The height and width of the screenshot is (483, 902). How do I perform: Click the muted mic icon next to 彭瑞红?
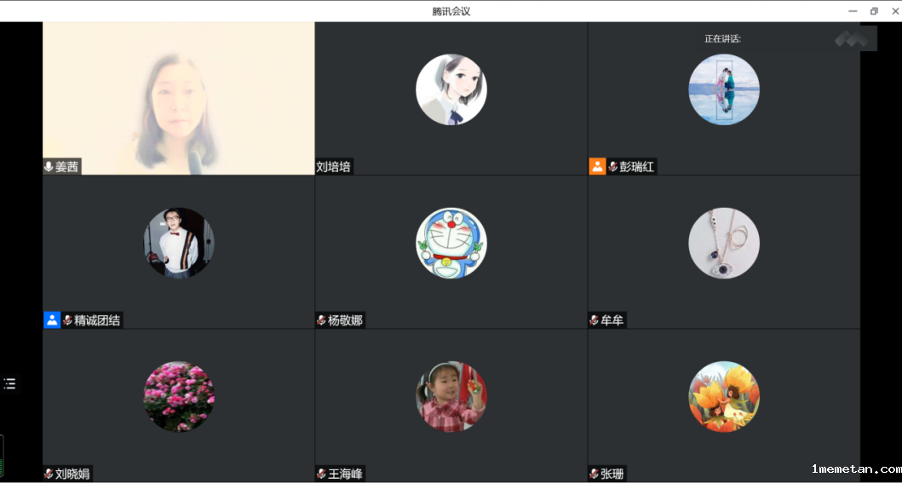click(613, 167)
